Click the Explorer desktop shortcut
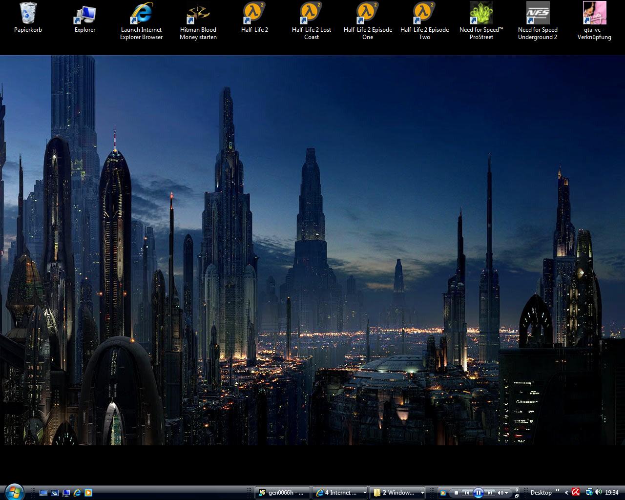This screenshot has height=500, width=625. click(x=85, y=14)
